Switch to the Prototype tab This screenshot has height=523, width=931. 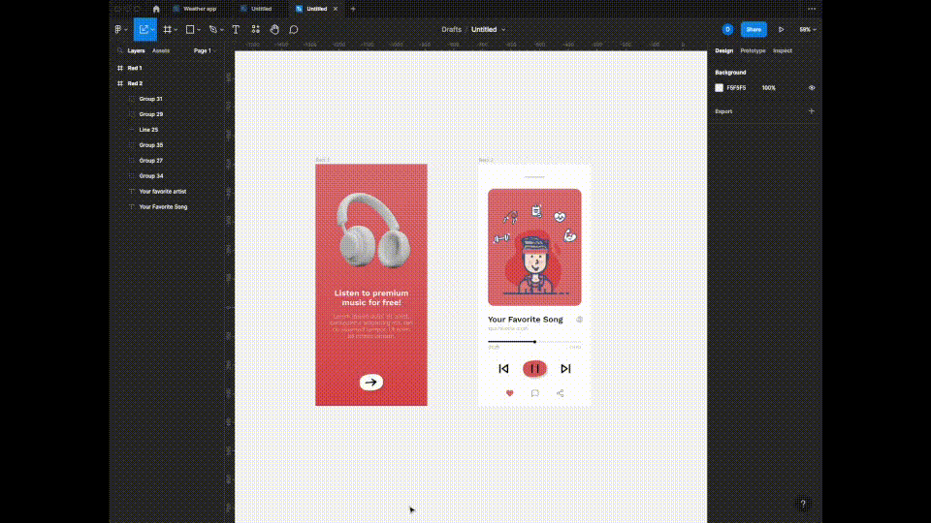tap(753, 50)
